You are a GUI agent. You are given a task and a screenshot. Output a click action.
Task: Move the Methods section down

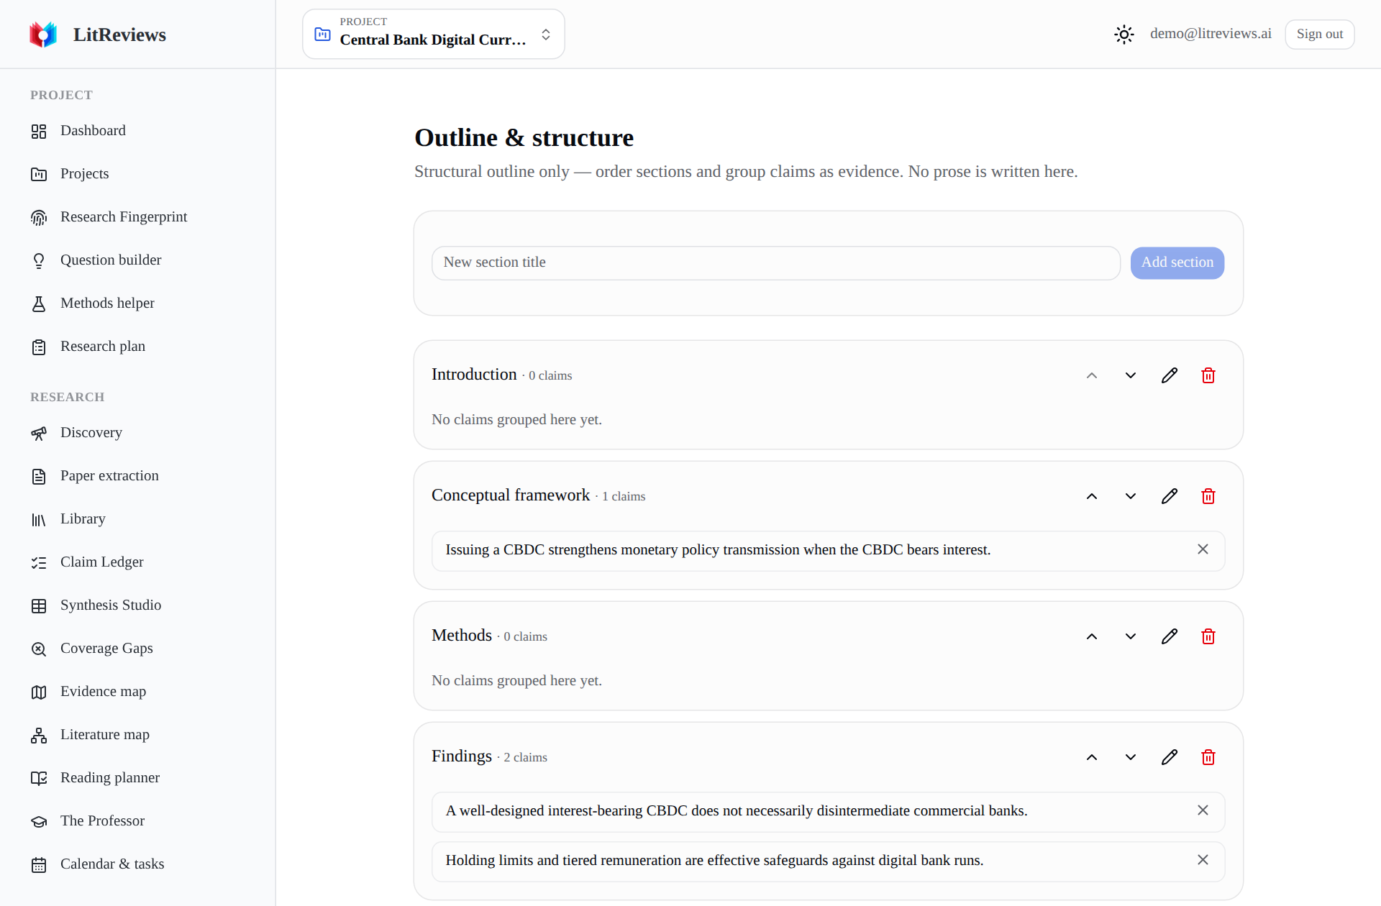point(1131,636)
